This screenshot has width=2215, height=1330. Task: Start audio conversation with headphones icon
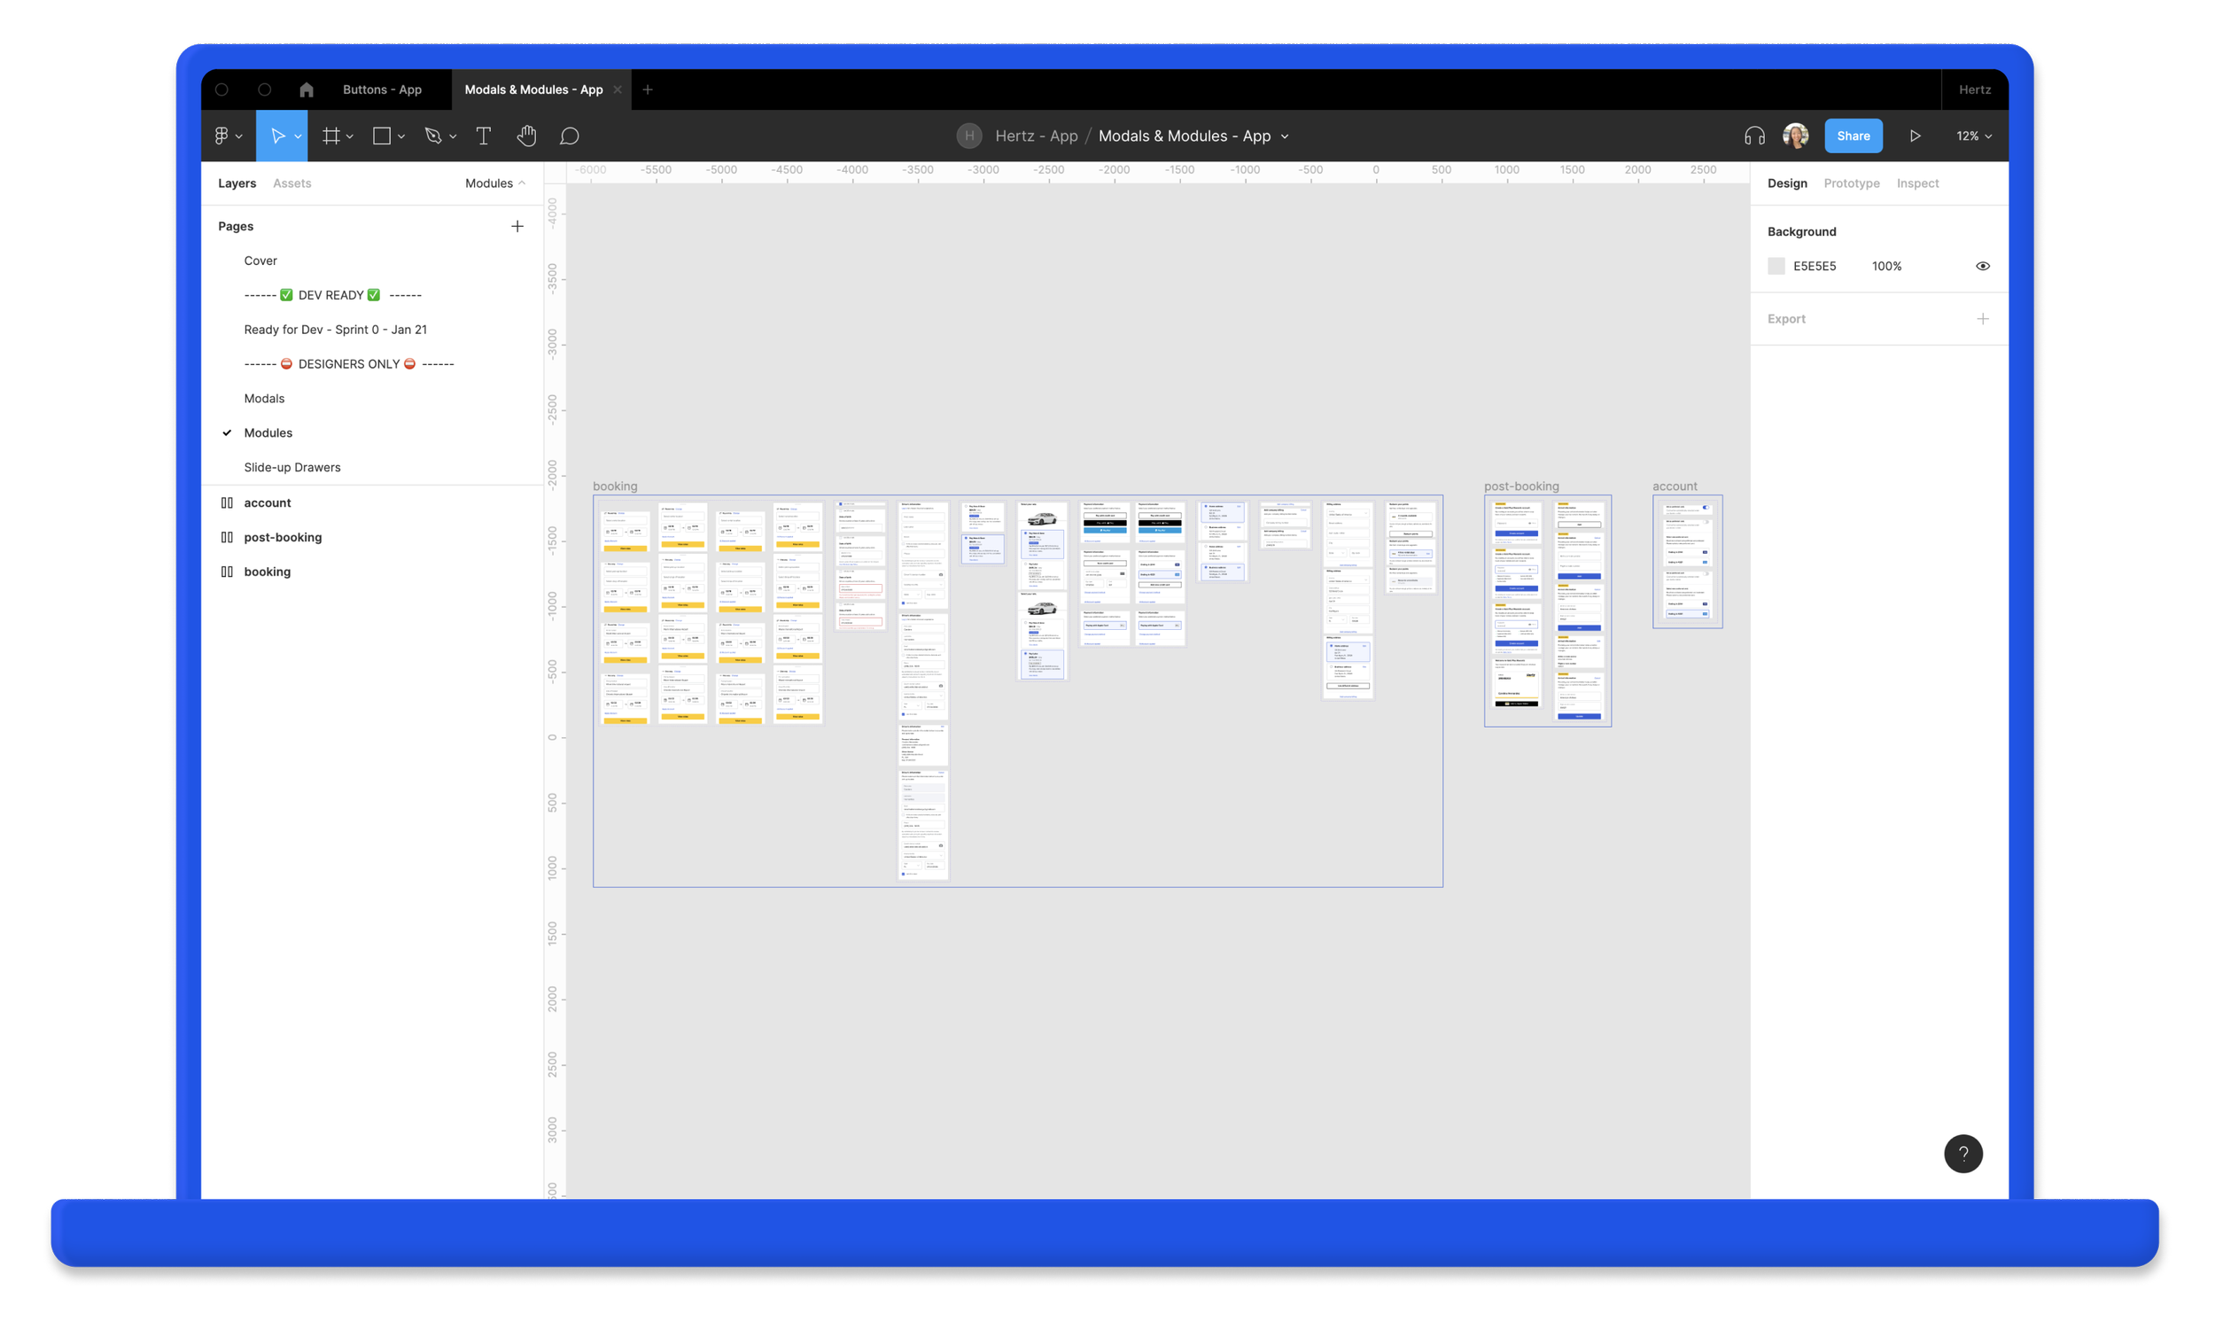click(x=1753, y=136)
